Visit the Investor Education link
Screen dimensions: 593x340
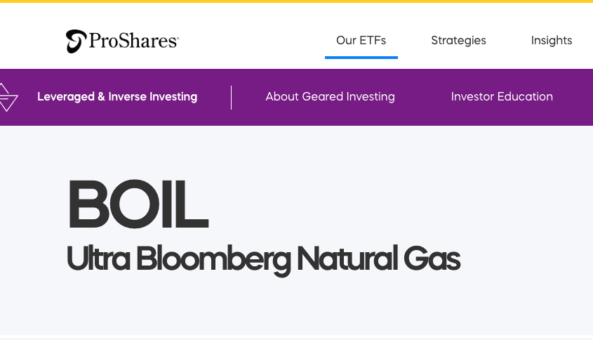click(502, 97)
